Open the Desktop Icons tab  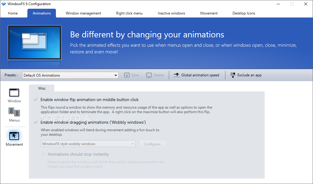(244, 13)
